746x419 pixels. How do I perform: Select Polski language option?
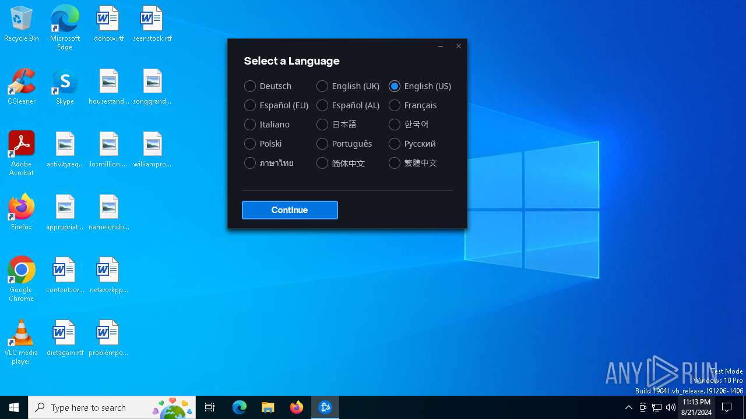tap(263, 144)
